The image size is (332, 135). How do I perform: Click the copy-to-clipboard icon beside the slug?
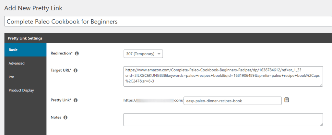click(x=287, y=100)
